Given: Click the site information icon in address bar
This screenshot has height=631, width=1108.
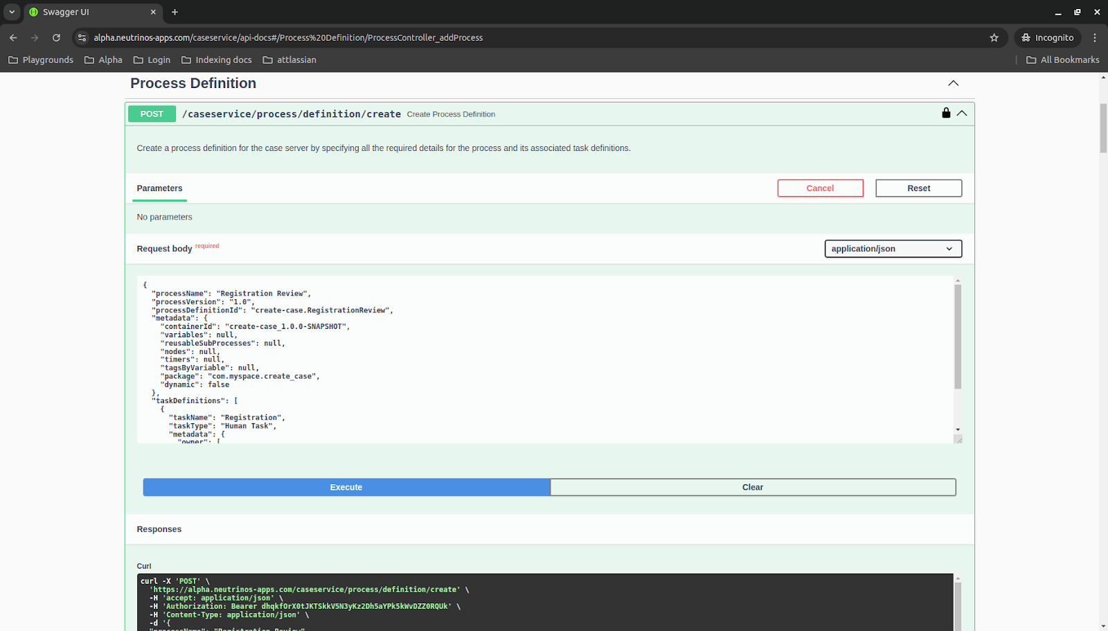Looking at the screenshot, I should point(82,37).
